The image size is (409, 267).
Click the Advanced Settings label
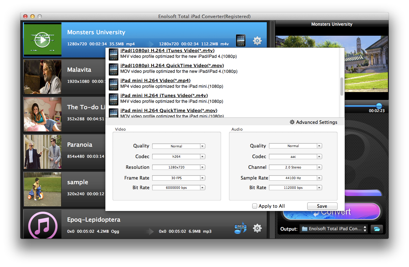316,122
